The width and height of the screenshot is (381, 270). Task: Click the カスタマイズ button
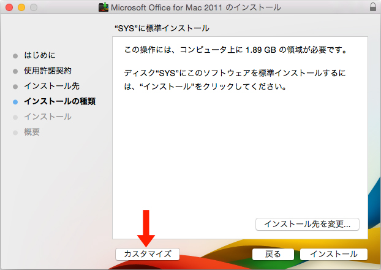[x=148, y=254]
